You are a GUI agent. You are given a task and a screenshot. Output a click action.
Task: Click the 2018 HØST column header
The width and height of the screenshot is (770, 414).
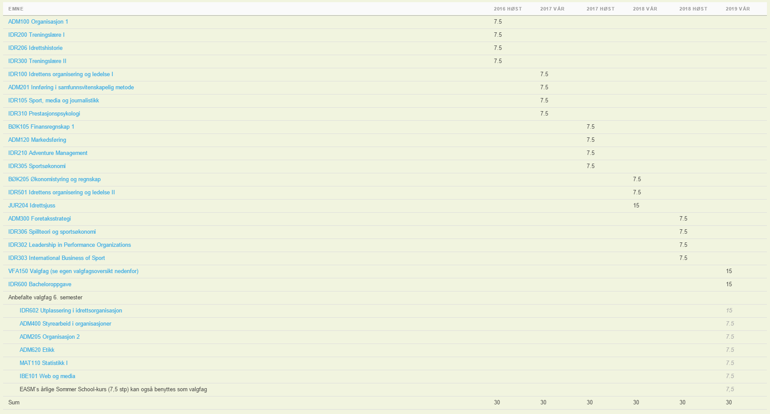tap(693, 9)
